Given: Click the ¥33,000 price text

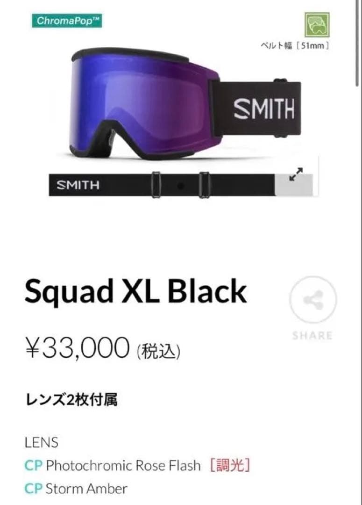Looking at the screenshot, I should tap(77, 348).
